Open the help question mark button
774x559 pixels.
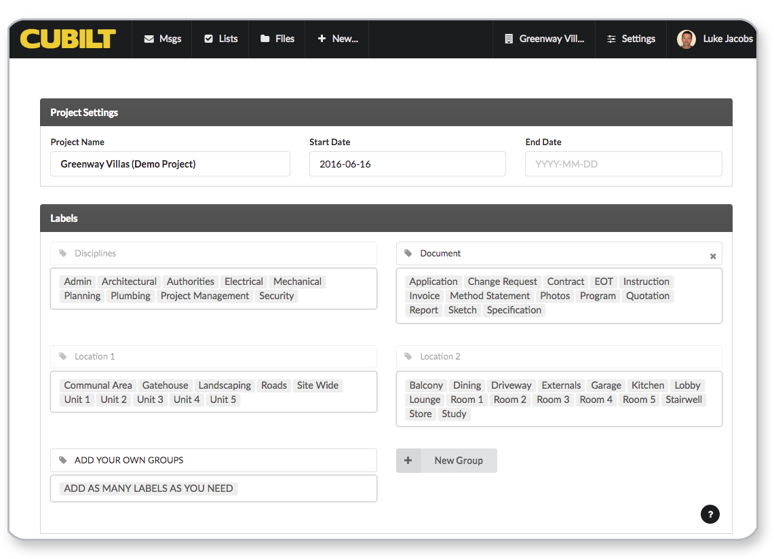point(710,514)
